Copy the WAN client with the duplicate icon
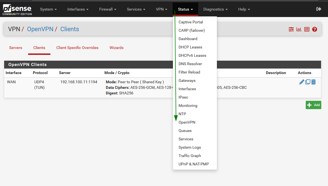 pos(308,82)
